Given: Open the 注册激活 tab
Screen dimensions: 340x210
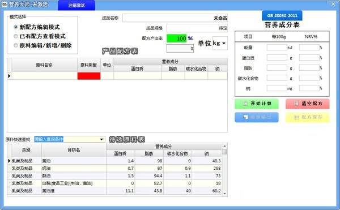Looking at the screenshot, I should click(76, 5).
